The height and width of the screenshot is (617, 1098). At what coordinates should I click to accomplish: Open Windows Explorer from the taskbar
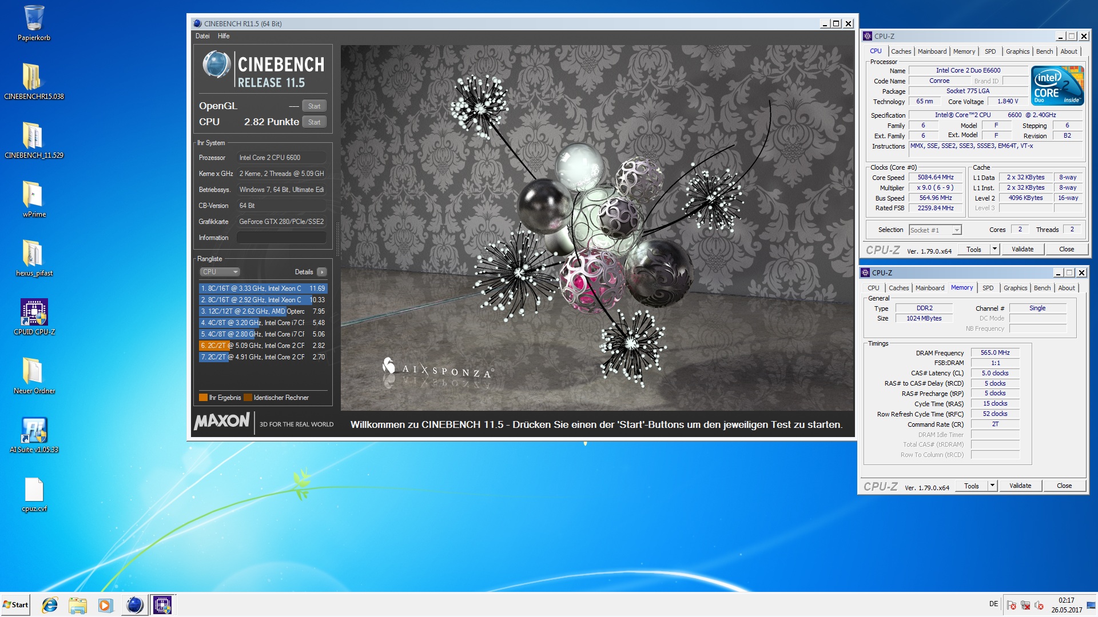click(x=77, y=605)
